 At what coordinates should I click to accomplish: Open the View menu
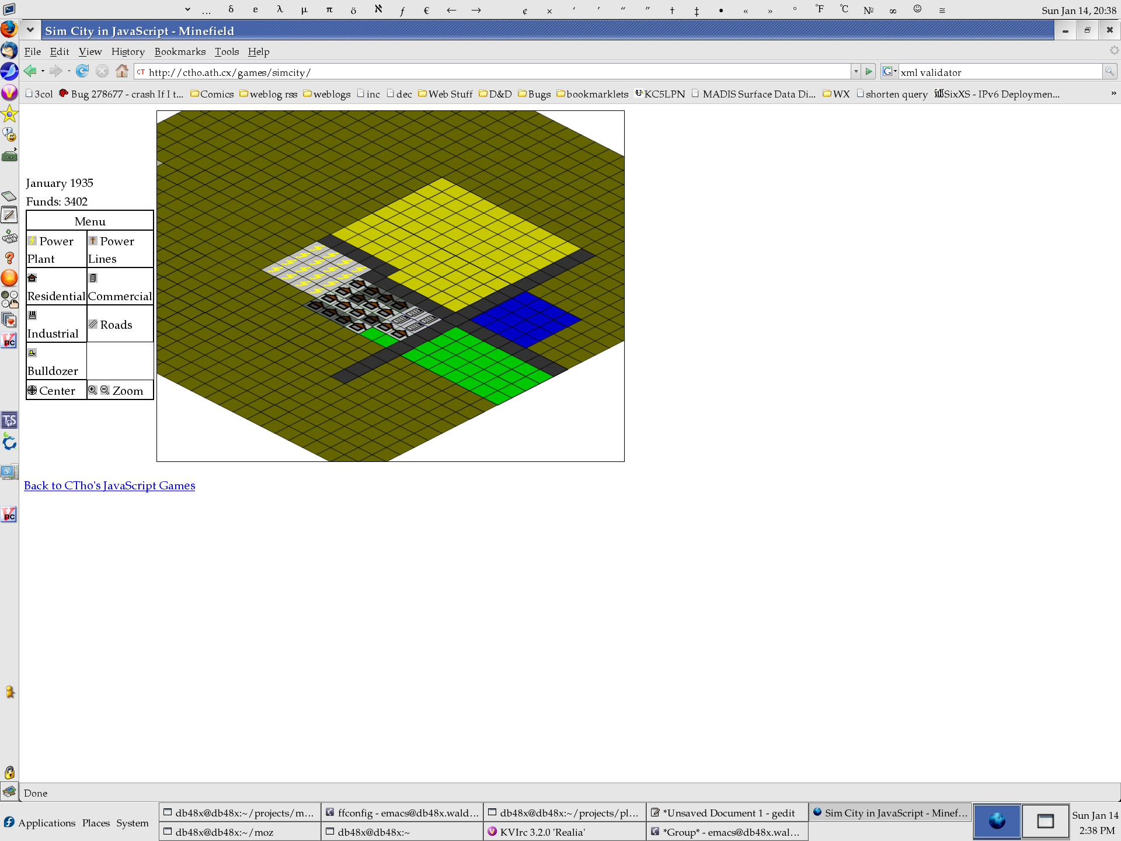click(90, 51)
